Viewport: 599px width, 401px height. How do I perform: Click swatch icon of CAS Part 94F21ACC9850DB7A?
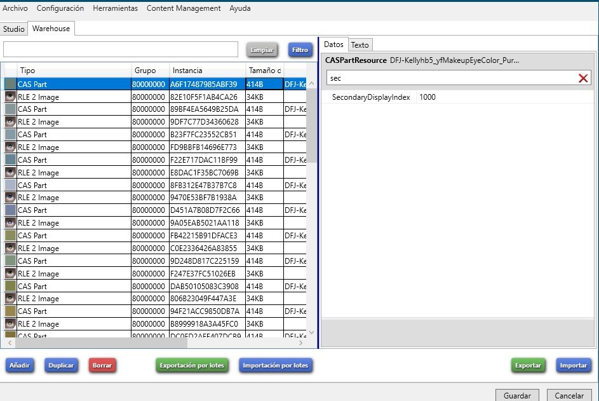point(10,311)
